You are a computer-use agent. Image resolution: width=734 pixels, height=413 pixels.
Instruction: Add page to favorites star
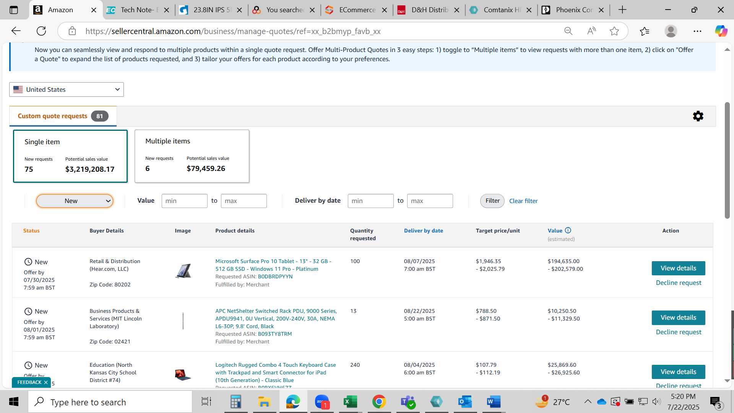click(x=614, y=31)
